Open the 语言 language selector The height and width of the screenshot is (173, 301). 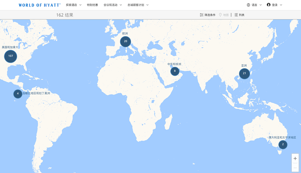(254, 5)
